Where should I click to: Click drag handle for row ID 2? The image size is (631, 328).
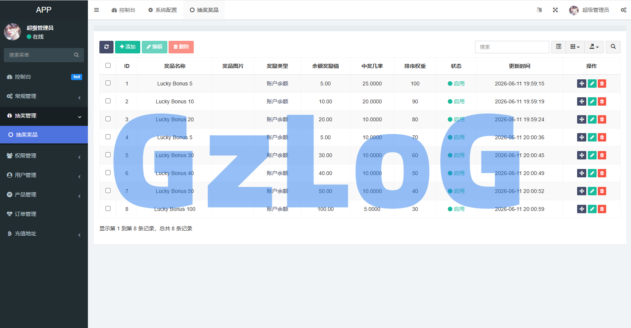[x=582, y=101]
